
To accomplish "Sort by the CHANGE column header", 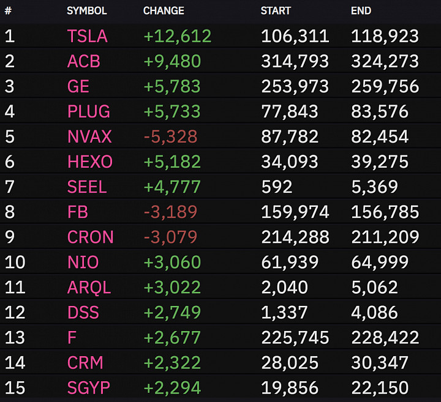I will (x=164, y=10).
